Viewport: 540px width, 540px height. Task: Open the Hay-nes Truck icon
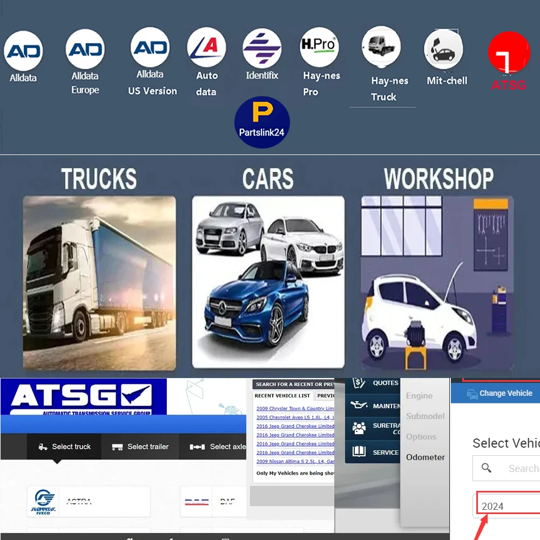pyautogui.click(x=381, y=46)
